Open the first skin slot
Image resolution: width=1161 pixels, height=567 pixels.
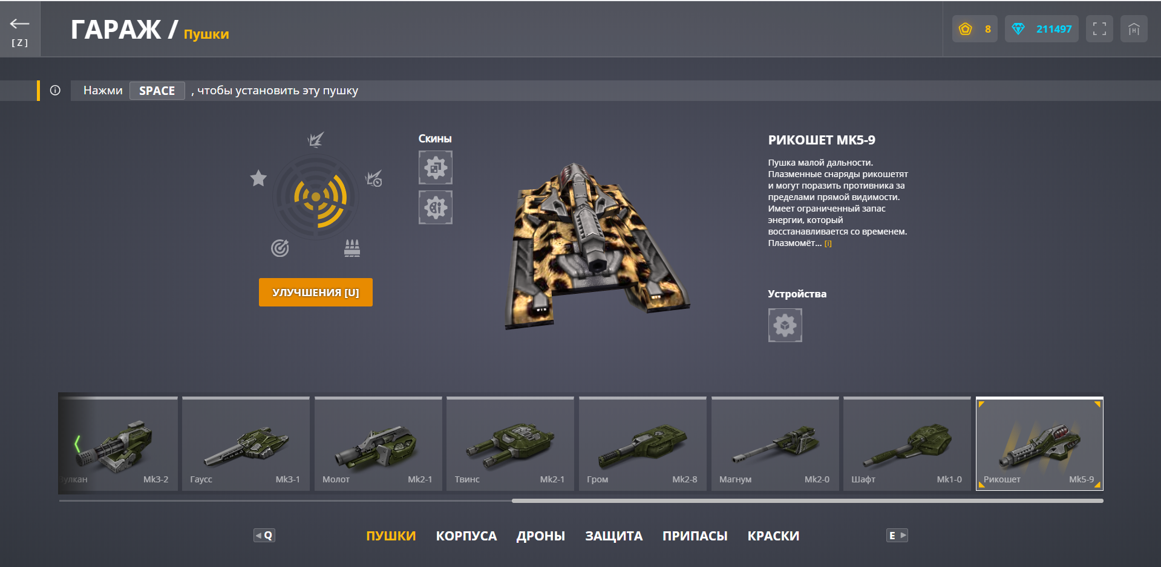[x=436, y=167]
